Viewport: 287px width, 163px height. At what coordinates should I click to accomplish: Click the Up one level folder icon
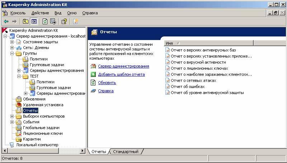pyautogui.click(x=25, y=21)
